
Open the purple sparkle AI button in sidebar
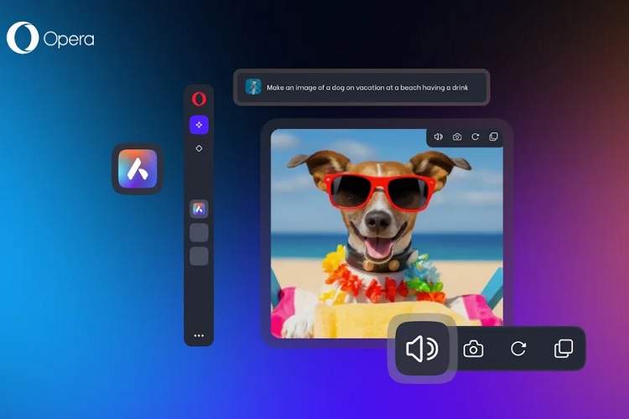coord(199,124)
